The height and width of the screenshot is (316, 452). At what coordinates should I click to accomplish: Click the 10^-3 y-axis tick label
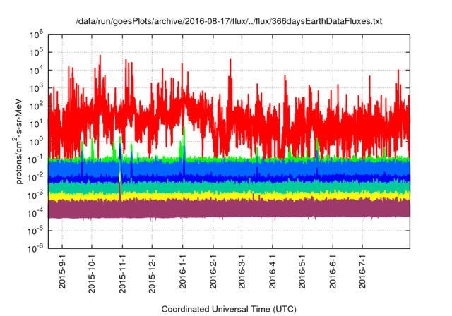35,195
